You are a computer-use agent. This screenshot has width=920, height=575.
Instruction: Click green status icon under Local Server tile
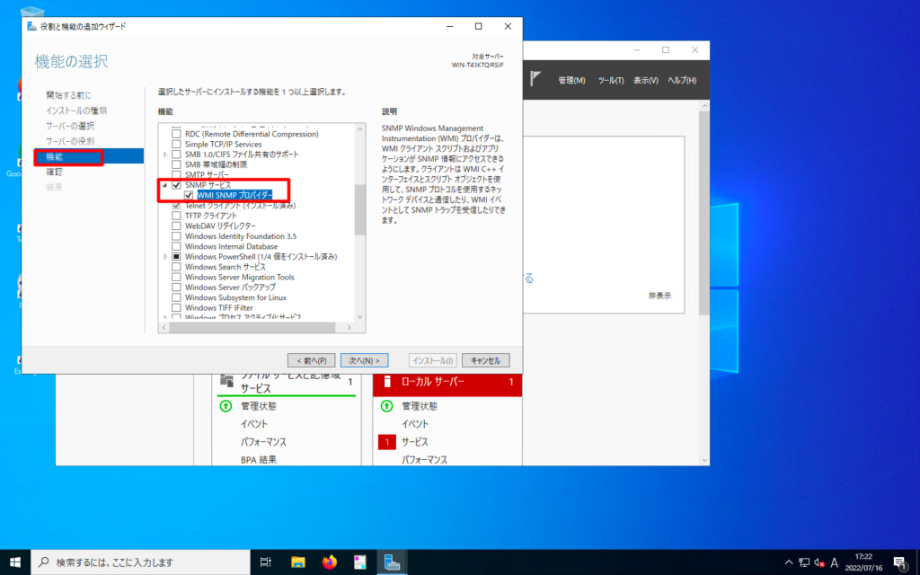(386, 405)
